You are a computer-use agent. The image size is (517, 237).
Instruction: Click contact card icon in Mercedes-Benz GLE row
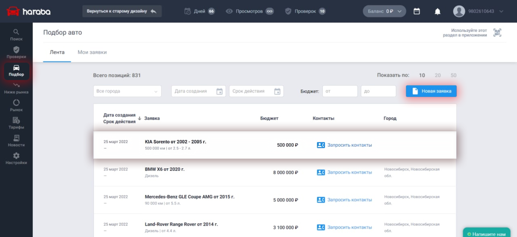point(321,200)
